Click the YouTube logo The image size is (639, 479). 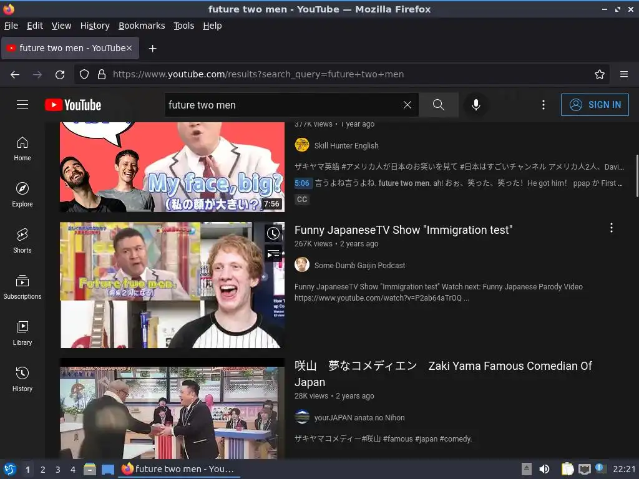click(x=73, y=105)
